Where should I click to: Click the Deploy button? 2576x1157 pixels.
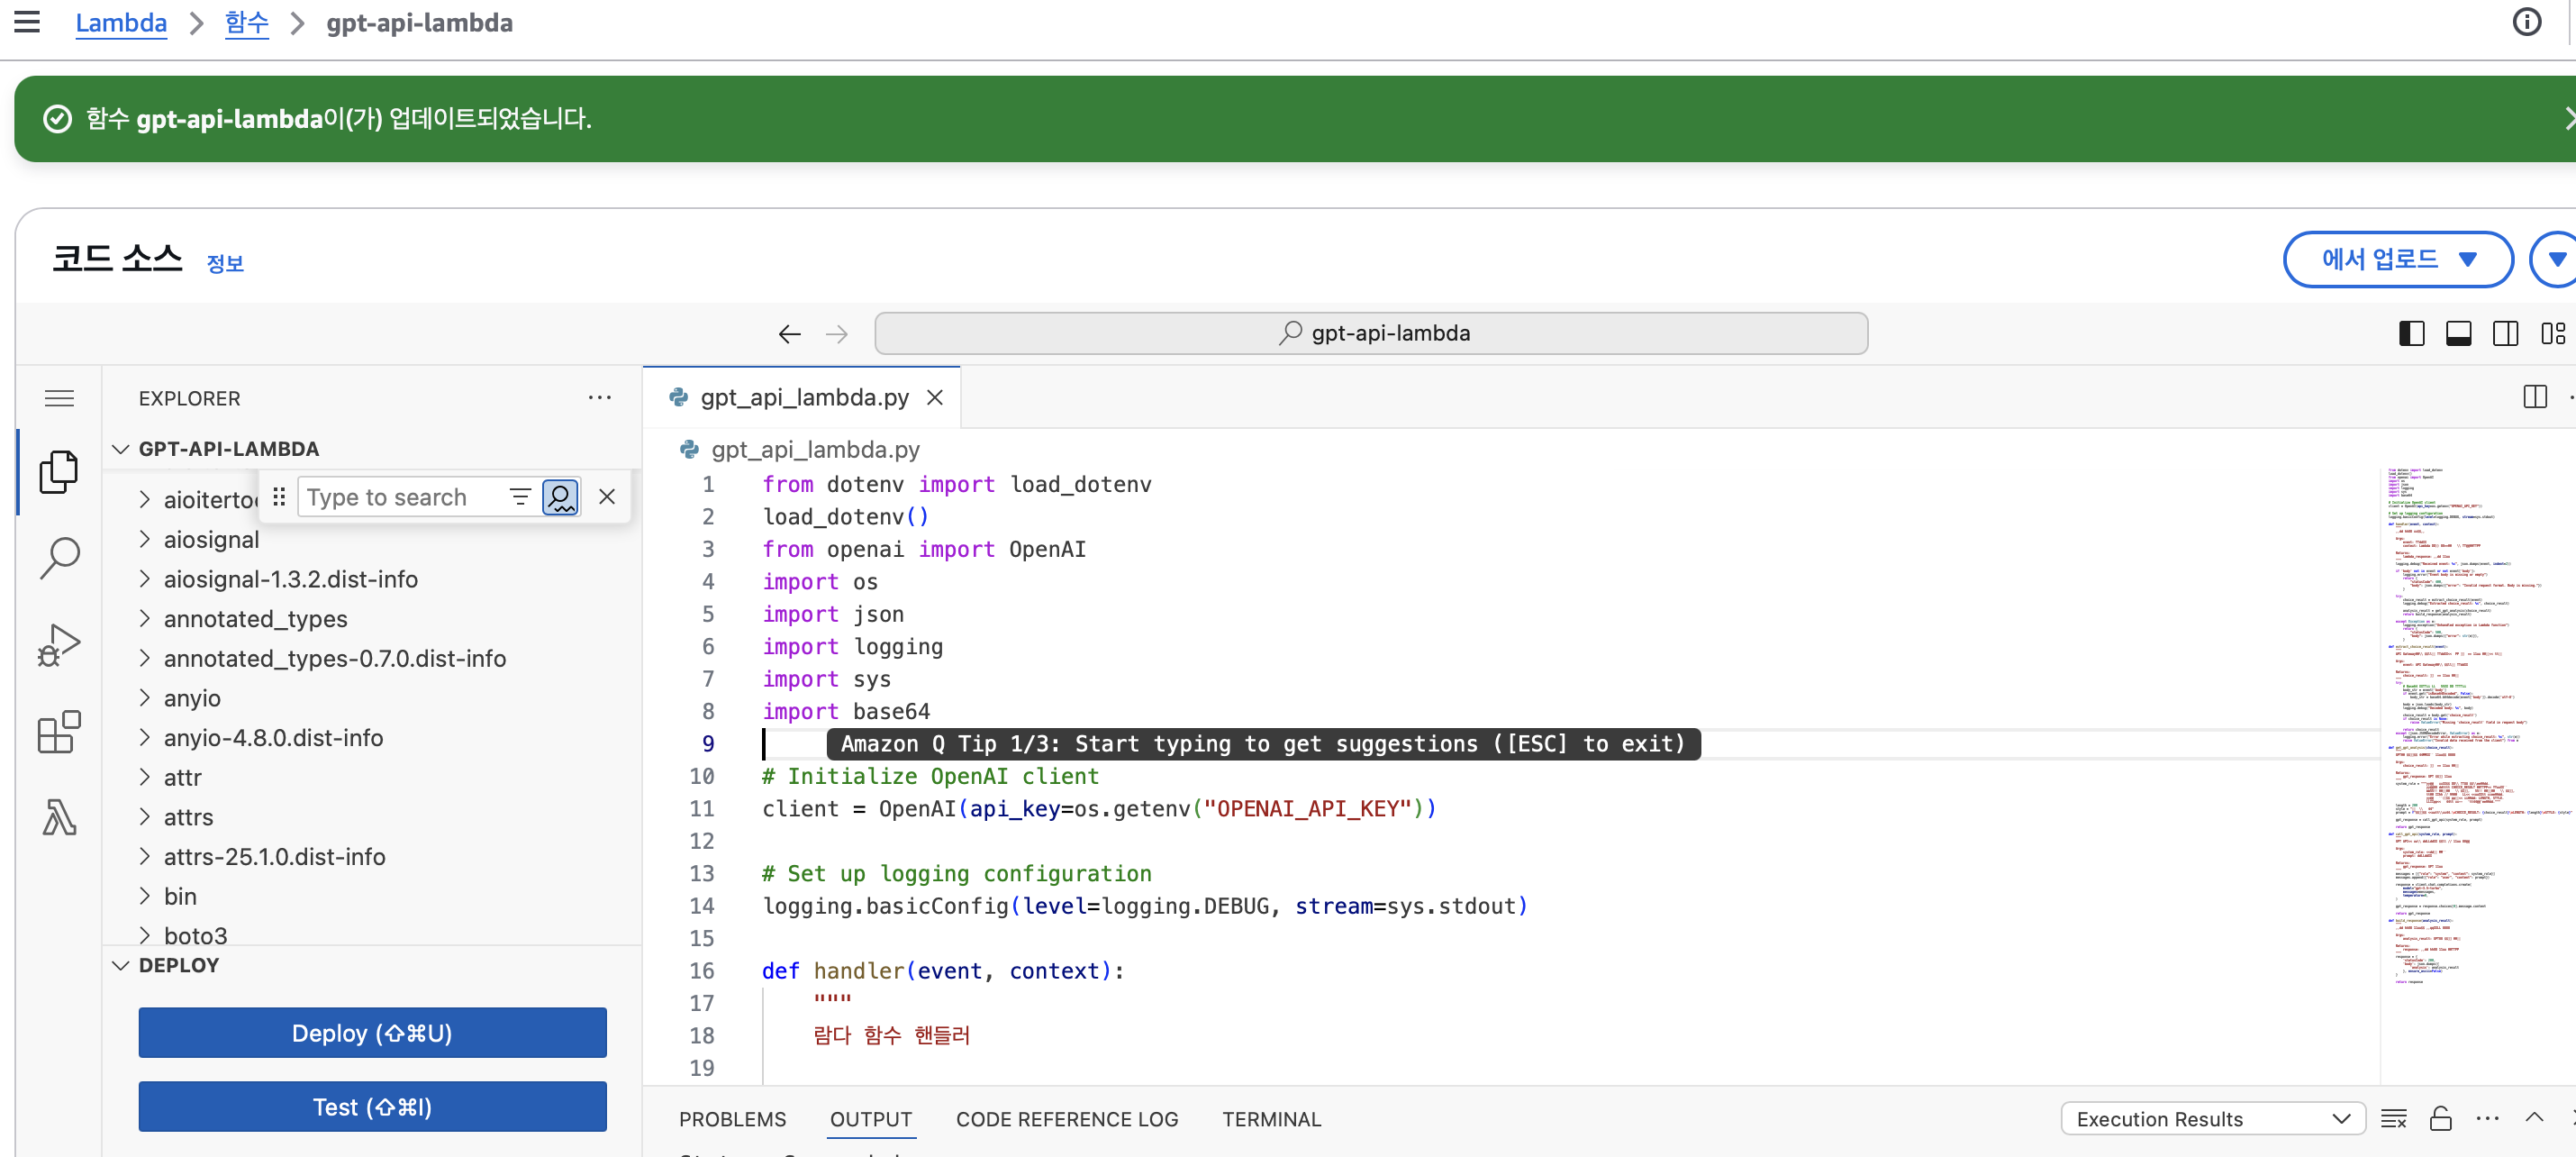[x=372, y=1033]
